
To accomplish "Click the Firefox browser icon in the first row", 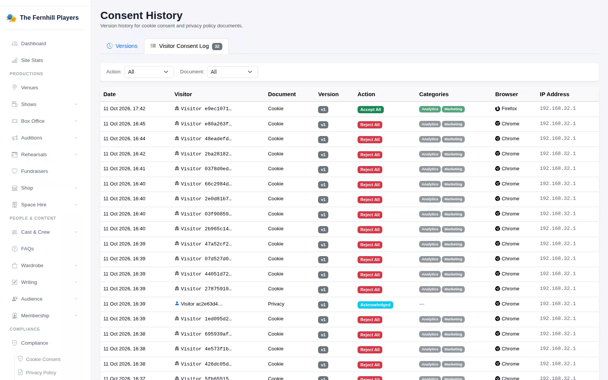I will (x=497, y=109).
